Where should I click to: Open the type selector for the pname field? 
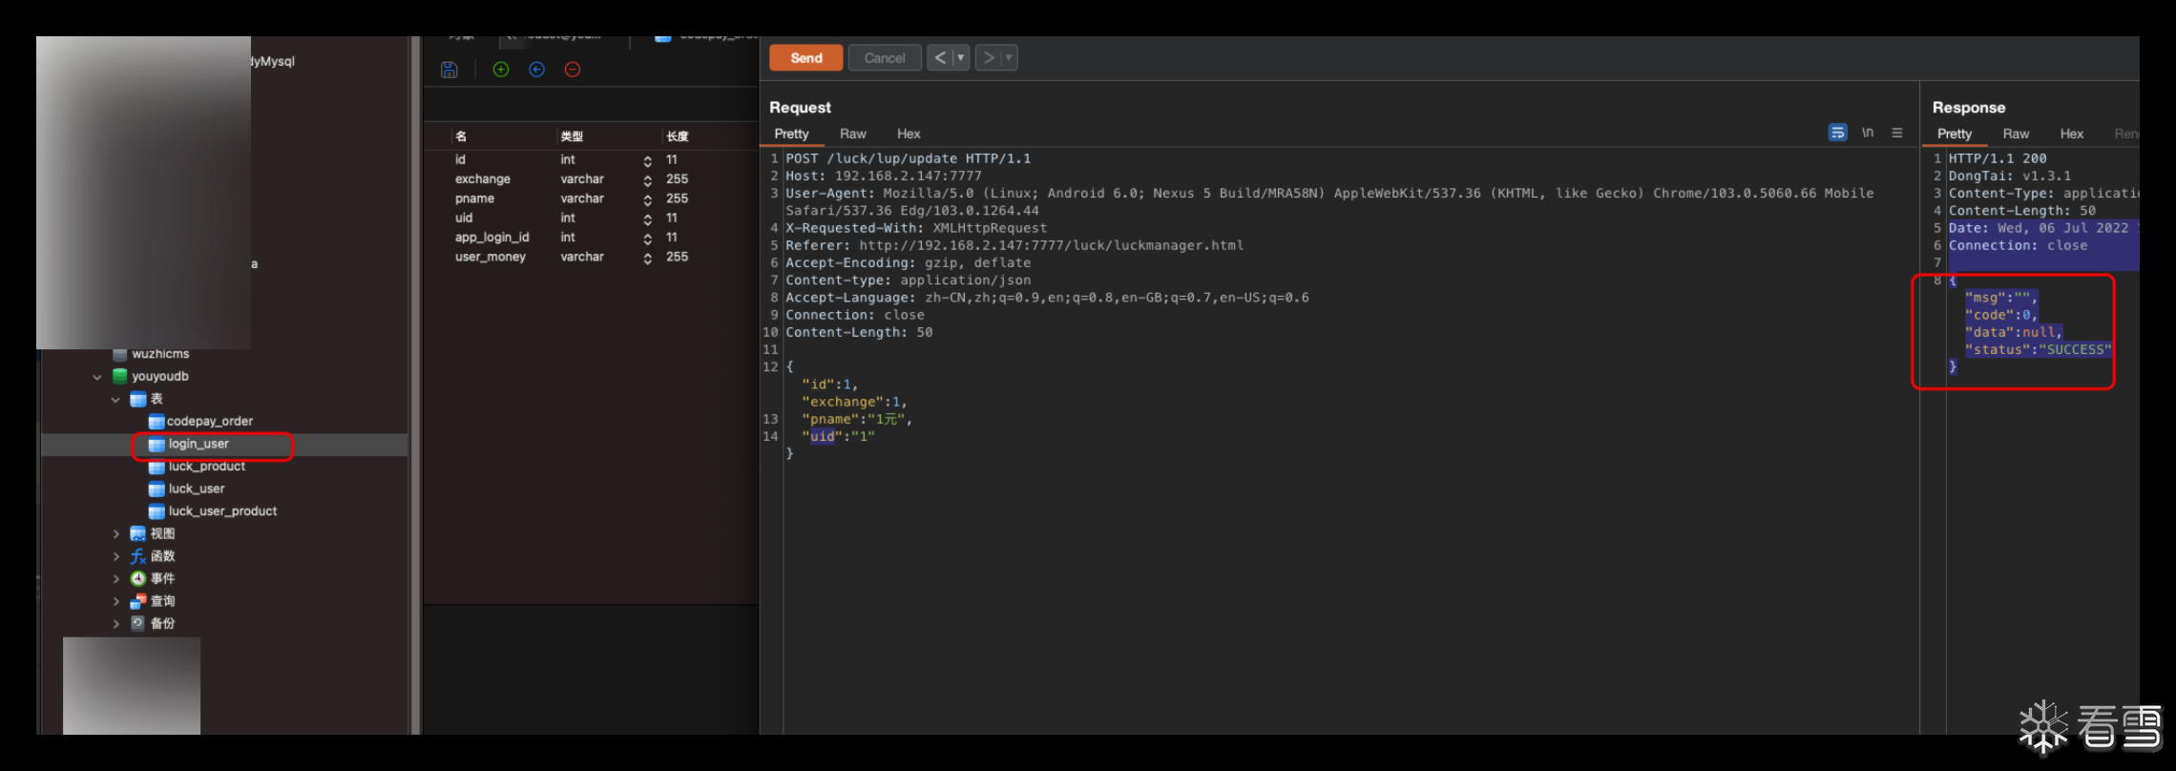point(648,199)
